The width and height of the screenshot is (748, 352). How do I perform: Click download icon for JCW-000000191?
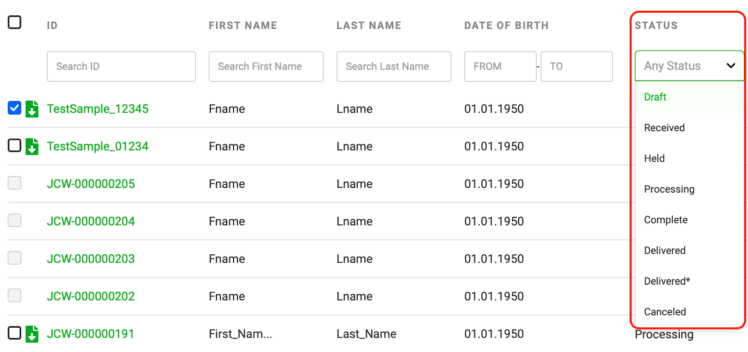(x=32, y=334)
